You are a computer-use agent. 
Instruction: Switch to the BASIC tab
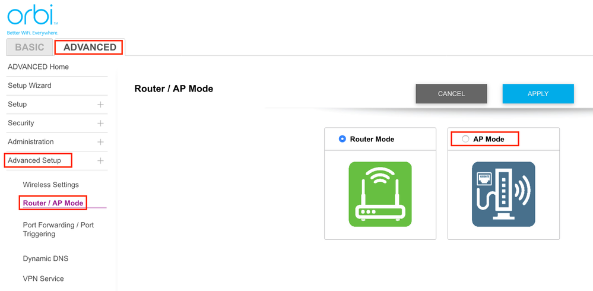coord(30,48)
